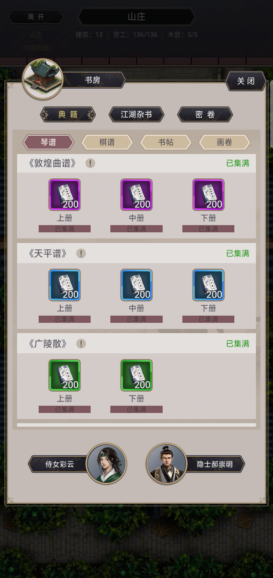The width and height of the screenshot is (273, 578).
Task: Switch to the 棋谱 tab
Action: [x=107, y=142]
